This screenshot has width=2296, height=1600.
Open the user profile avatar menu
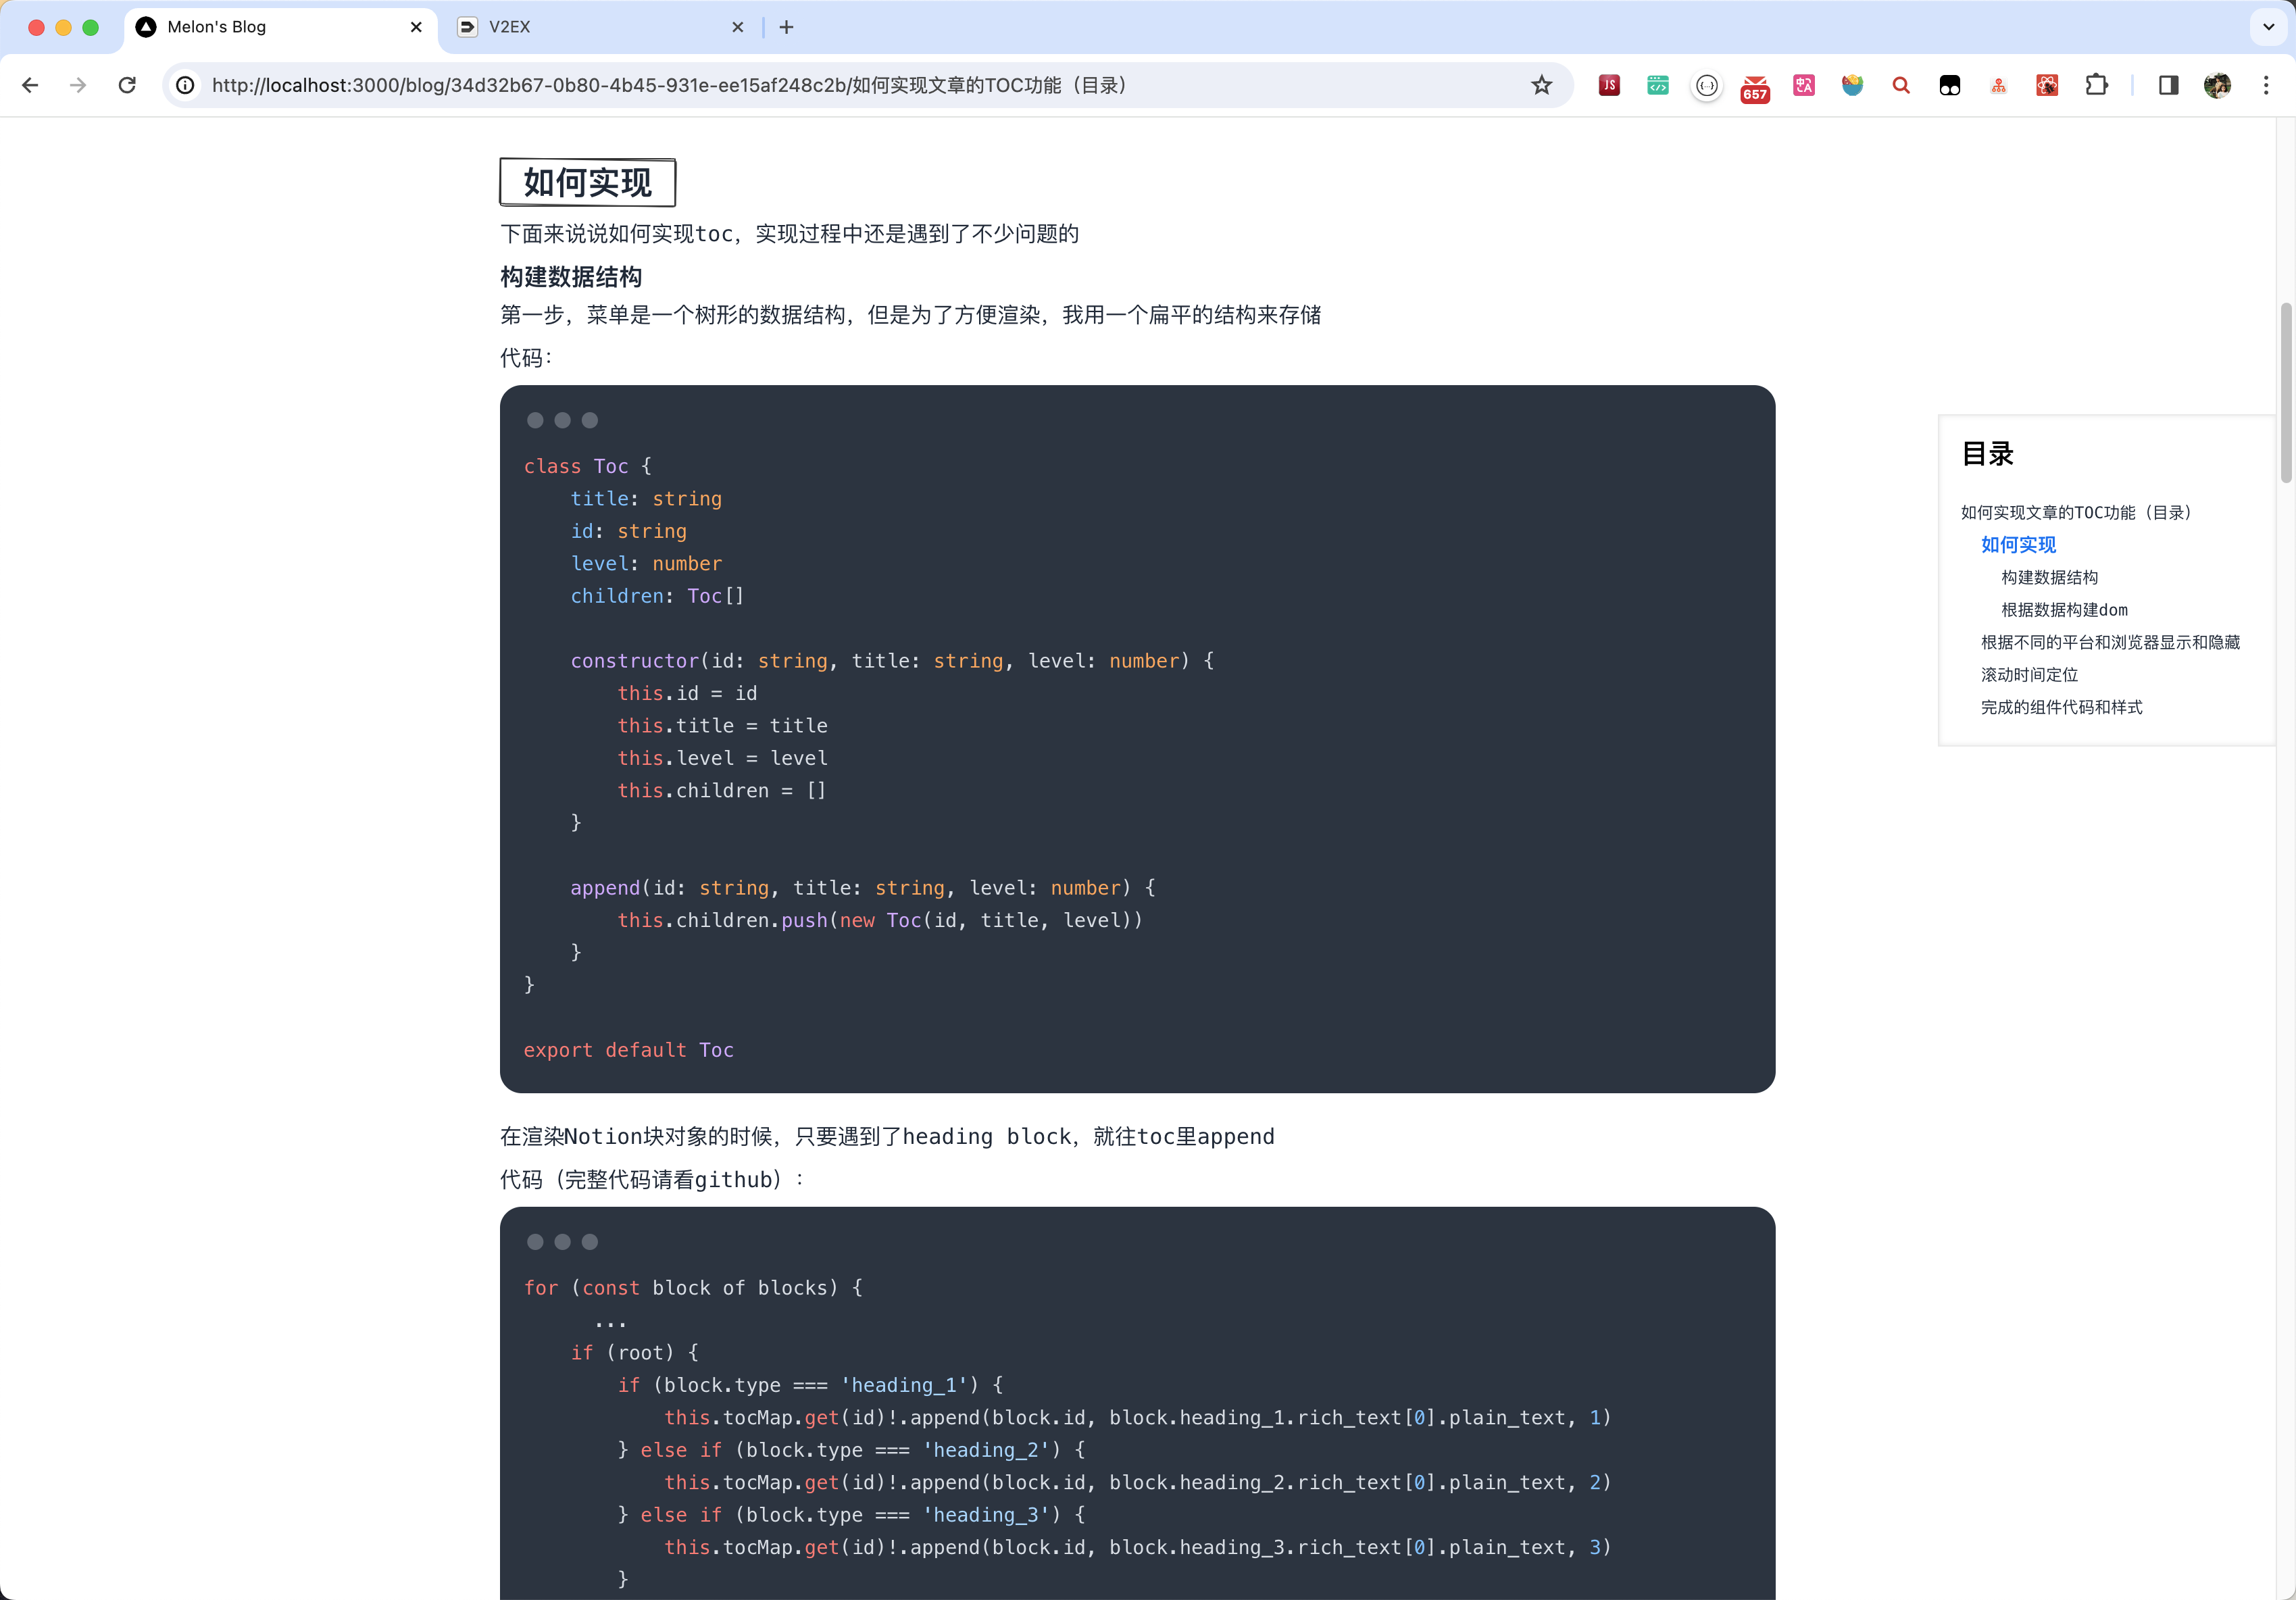click(x=2217, y=85)
